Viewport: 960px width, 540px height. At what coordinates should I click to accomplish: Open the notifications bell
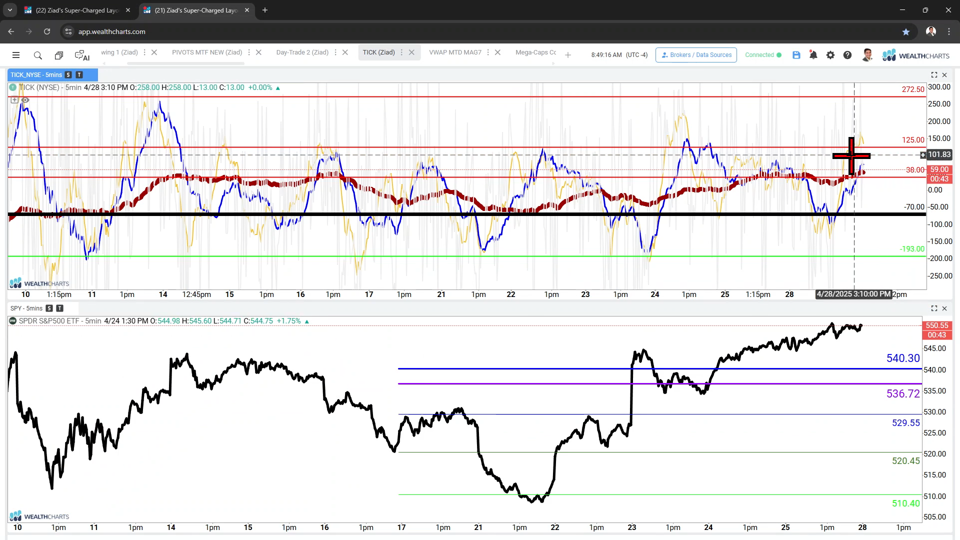coord(813,55)
